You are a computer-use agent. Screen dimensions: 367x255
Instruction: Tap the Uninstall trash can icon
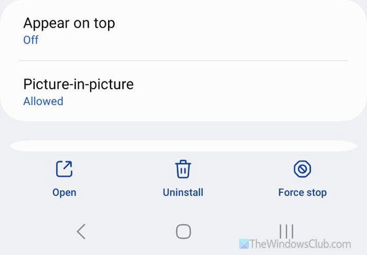[x=183, y=169]
